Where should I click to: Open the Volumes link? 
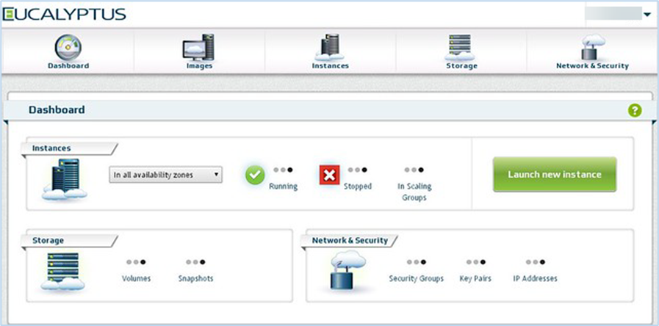coord(136,278)
